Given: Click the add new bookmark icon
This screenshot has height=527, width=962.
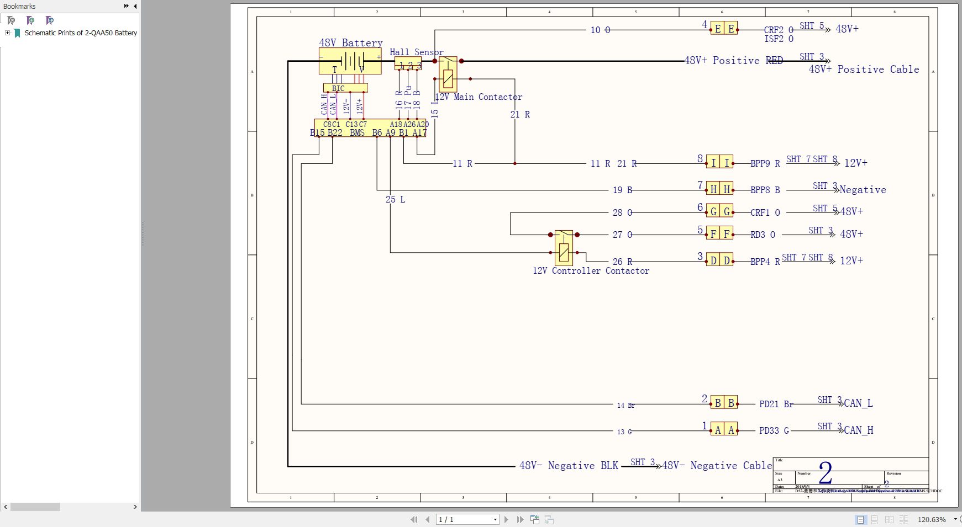Looking at the screenshot, I should coord(30,20).
